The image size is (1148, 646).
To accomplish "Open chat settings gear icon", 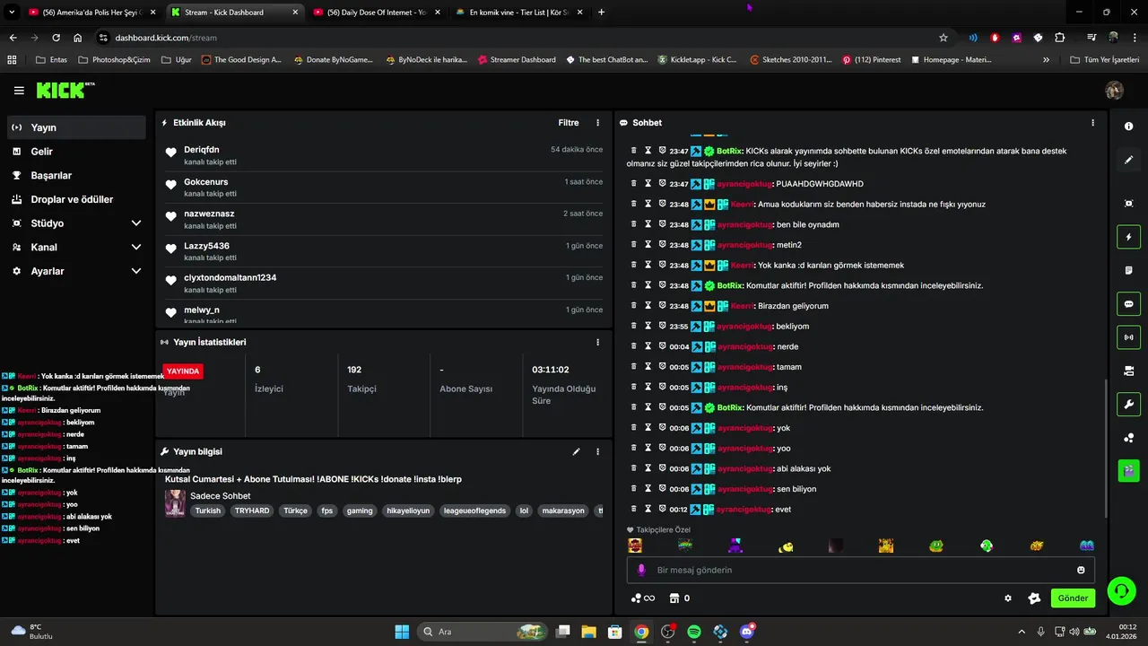I will [x=1008, y=598].
